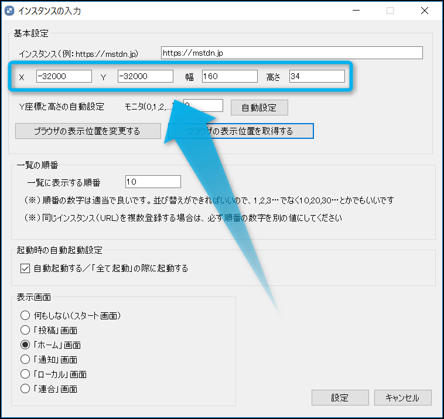Click the X coordinate input field
Image resolution: width=444 pixels, height=419 pixels.
click(x=64, y=76)
